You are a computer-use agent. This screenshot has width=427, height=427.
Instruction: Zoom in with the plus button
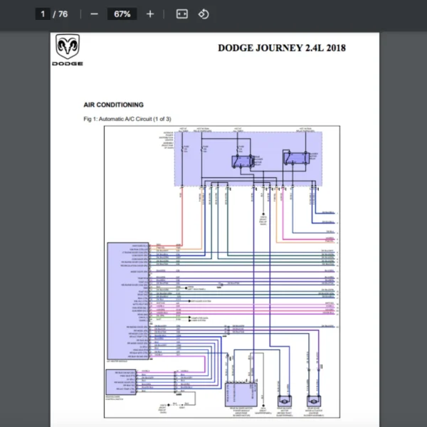pyautogui.click(x=150, y=14)
